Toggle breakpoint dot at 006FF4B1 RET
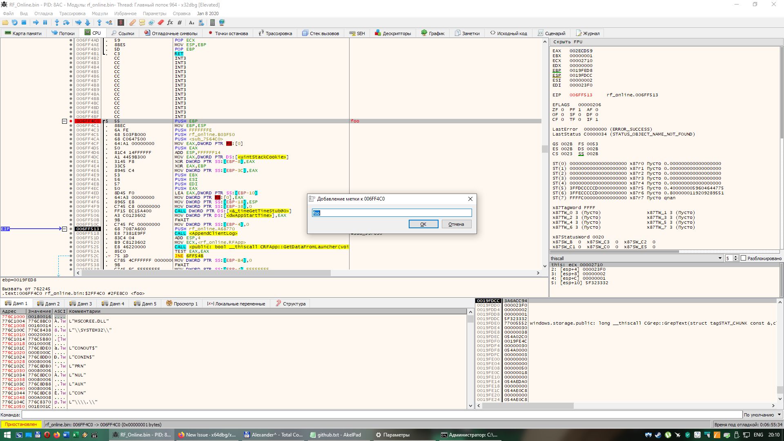The height and width of the screenshot is (441, 784). tap(71, 54)
